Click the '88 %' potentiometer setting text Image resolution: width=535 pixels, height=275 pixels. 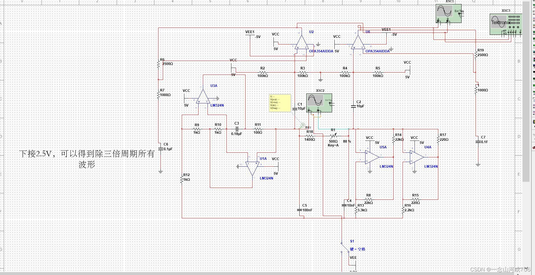347,141
